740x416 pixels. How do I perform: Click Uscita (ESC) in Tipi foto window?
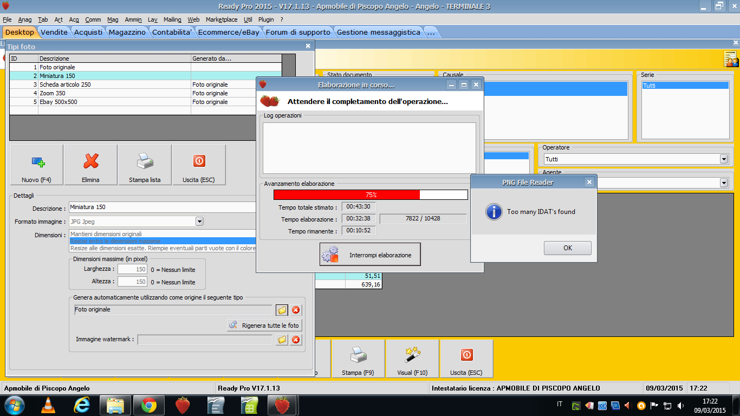click(x=199, y=165)
